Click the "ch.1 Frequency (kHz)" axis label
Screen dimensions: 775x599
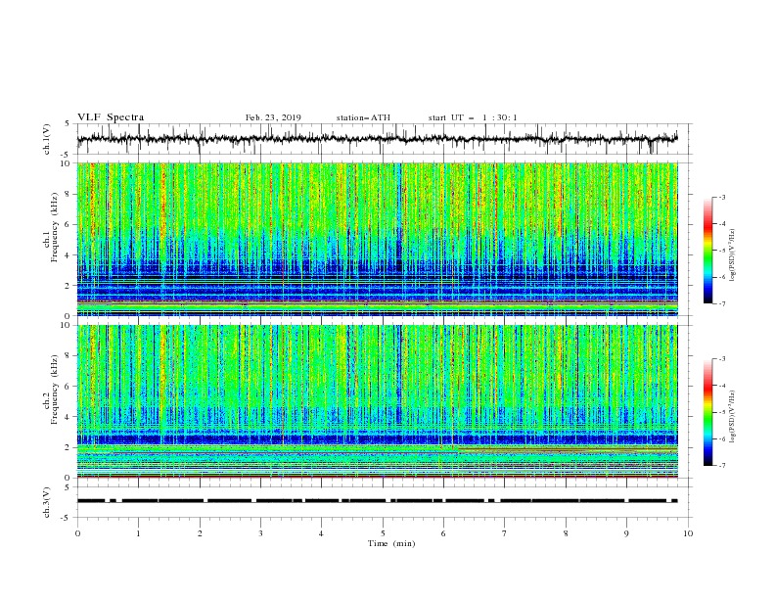(51, 228)
